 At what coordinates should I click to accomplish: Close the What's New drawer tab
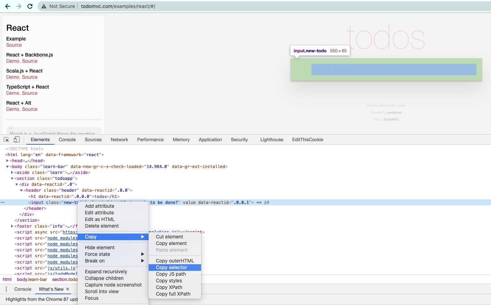point(68,289)
